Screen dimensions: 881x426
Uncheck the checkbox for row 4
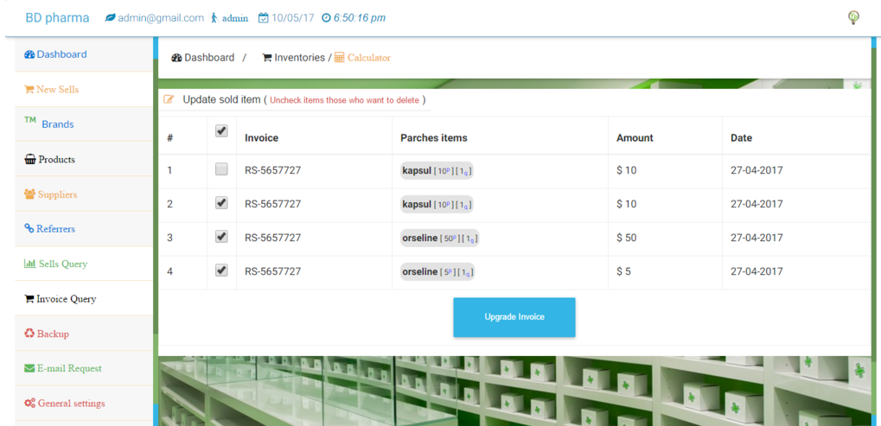[221, 270]
